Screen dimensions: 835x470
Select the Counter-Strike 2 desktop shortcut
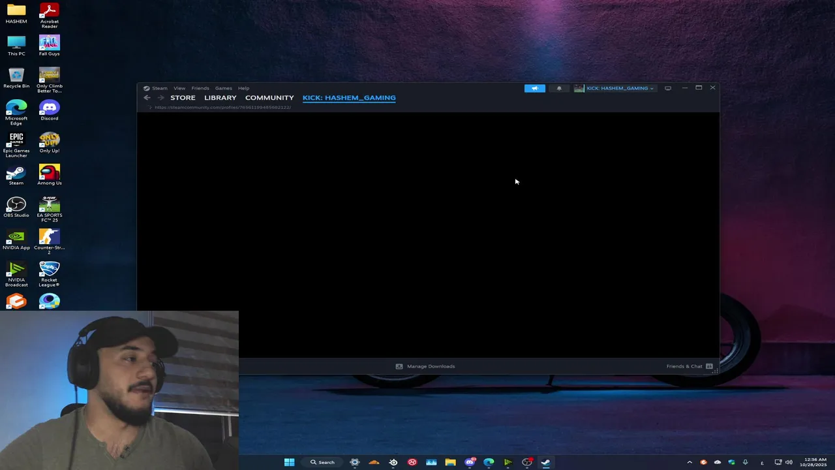49,242
